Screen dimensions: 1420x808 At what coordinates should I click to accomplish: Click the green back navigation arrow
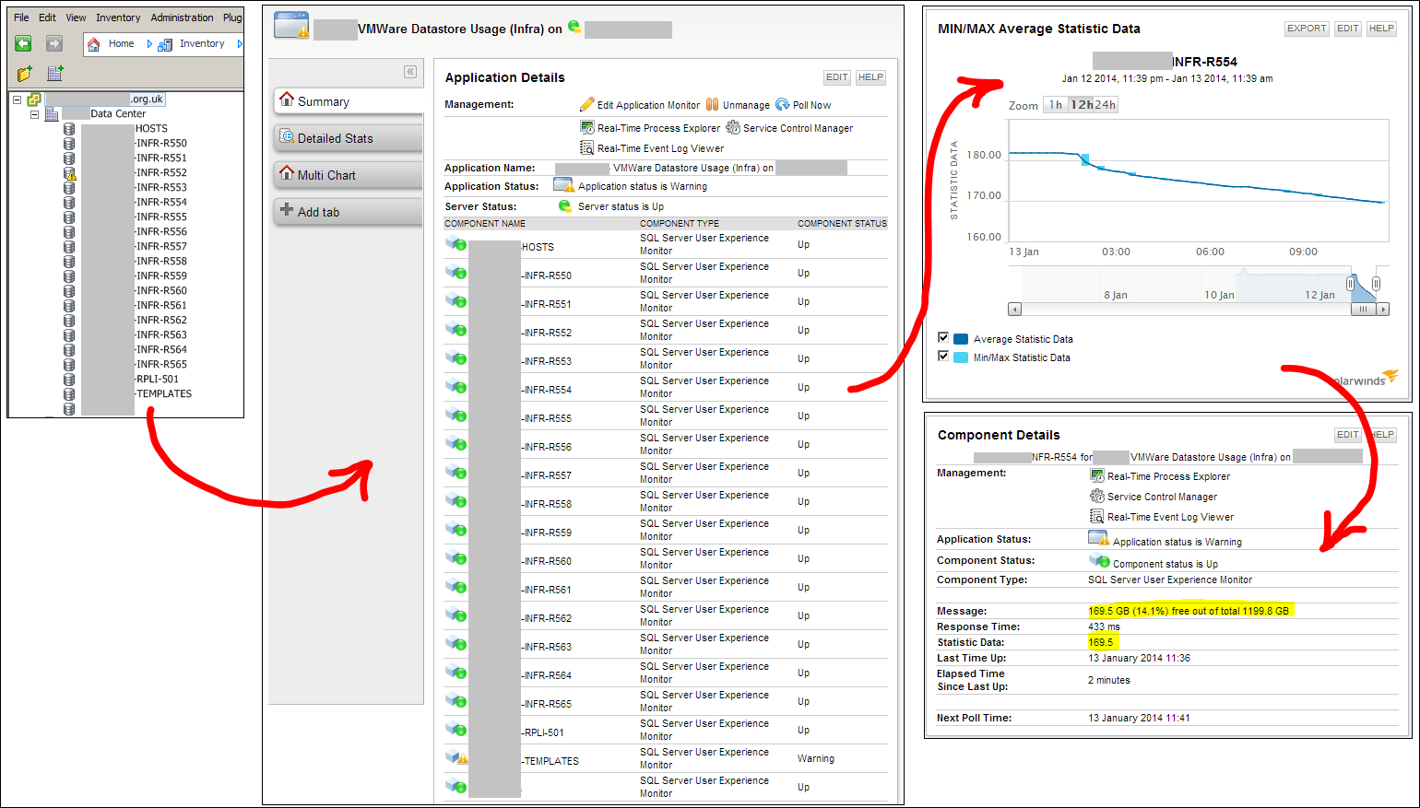tap(24, 43)
